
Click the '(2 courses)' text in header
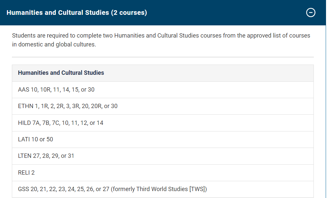tap(129, 13)
